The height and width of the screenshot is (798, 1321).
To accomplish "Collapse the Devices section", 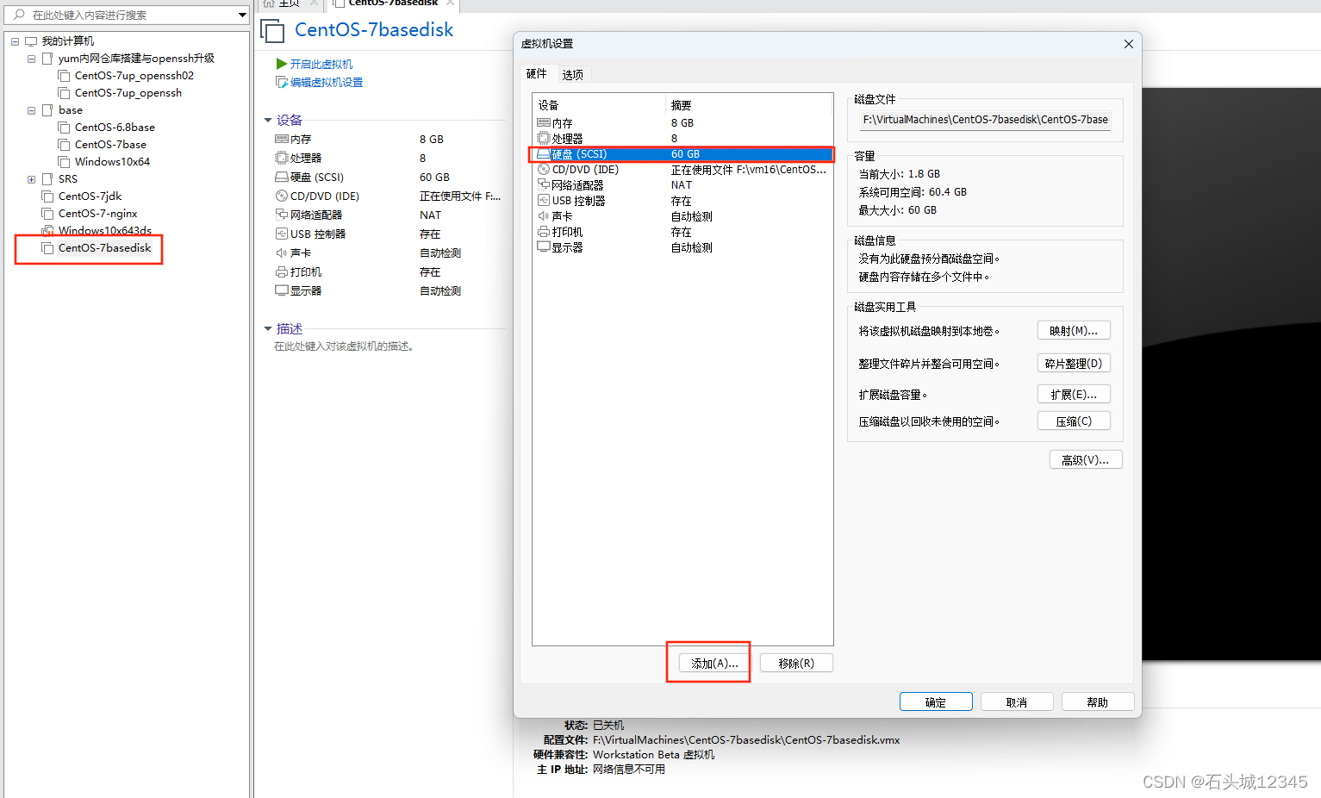I will 268,121.
